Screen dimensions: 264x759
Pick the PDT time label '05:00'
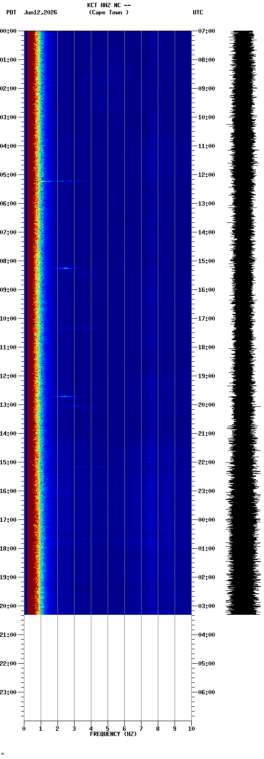click(x=9, y=175)
